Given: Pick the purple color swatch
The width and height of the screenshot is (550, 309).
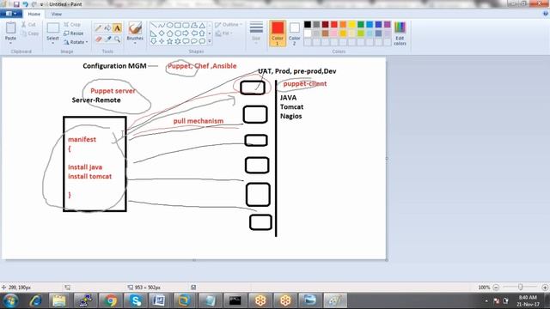Looking at the screenshot, I should [388, 24].
